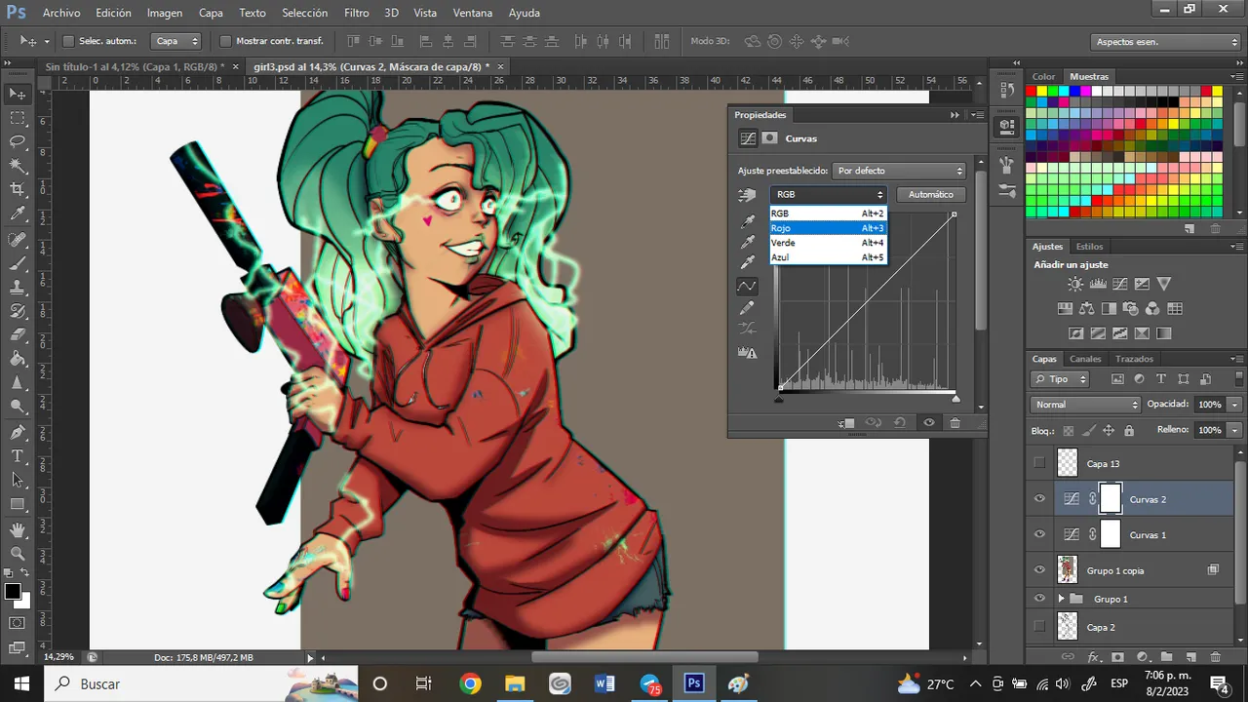
Task: Select the Lasso tool
Action: click(18, 141)
